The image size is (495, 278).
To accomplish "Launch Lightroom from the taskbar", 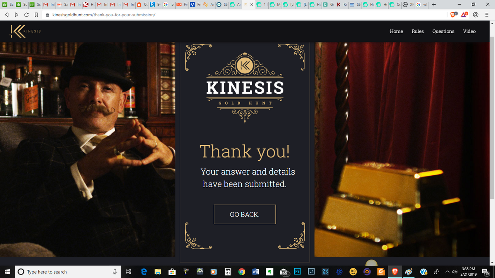I will pos(311,271).
